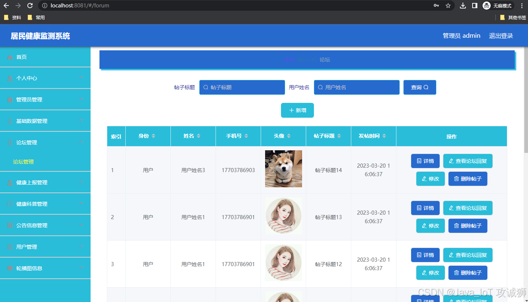The height and width of the screenshot is (302, 528).
Task: Click the home icon beside 首页
Action: [x=10, y=57]
